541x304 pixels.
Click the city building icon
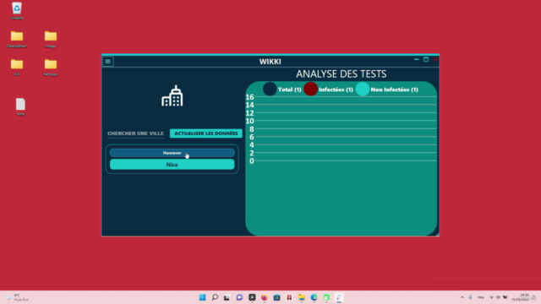[172, 95]
